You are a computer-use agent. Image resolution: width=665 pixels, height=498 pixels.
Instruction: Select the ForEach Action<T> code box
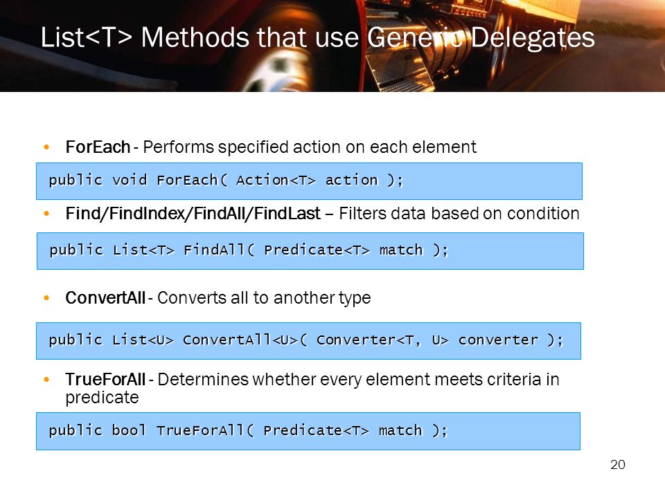309,181
